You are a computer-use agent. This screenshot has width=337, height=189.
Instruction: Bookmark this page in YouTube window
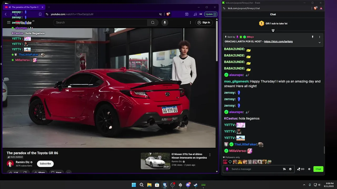pos(40,14)
